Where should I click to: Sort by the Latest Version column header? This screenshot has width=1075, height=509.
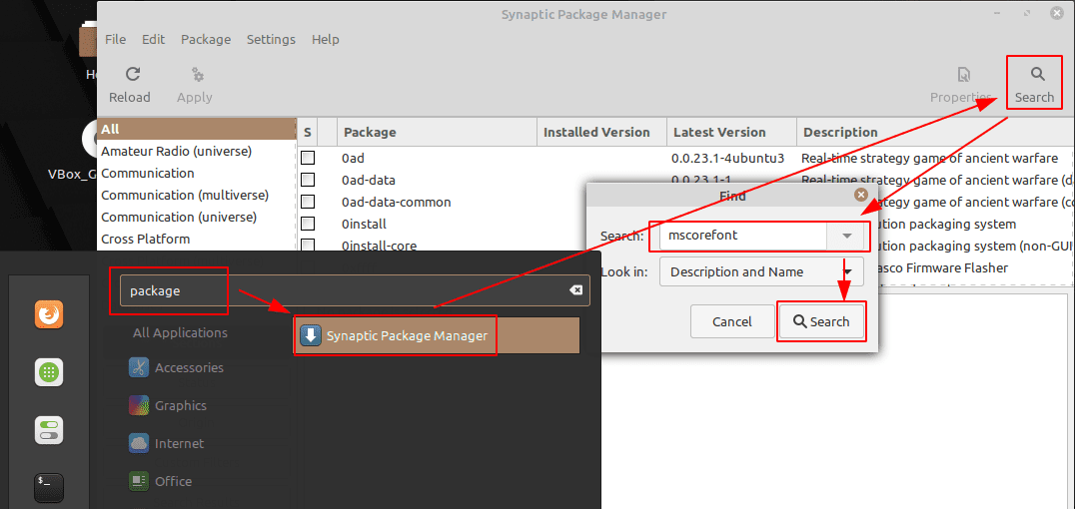click(x=731, y=132)
